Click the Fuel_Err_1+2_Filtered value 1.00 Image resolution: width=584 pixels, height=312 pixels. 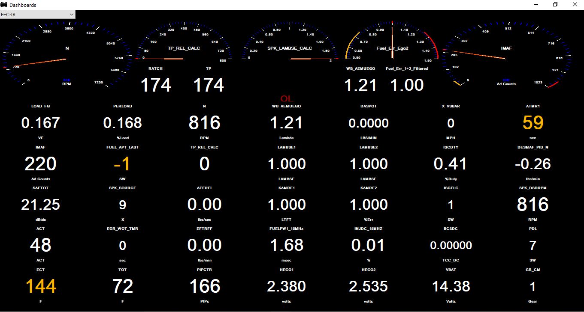[x=407, y=85]
